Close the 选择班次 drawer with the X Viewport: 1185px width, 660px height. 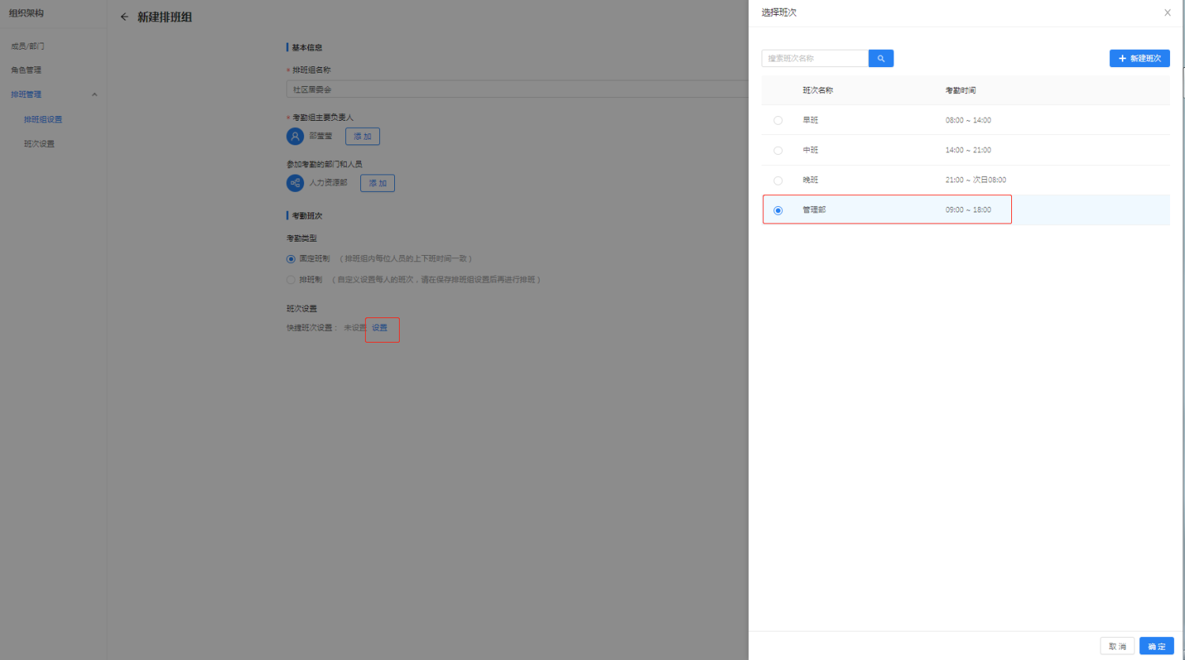tap(1167, 13)
